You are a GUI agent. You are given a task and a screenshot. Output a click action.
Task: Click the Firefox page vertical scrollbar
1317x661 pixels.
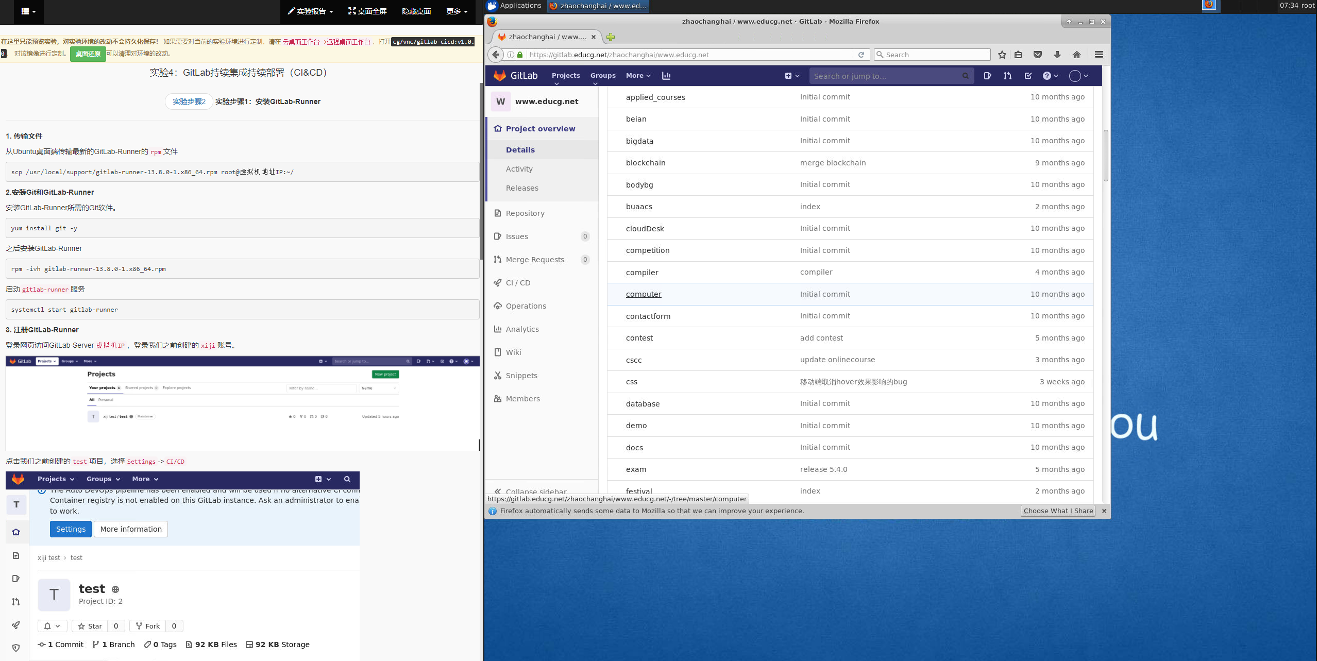pyautogui.click(x=1106, y=156)
